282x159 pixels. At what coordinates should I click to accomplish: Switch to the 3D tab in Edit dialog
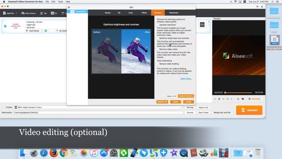pyautogui.click(x=119, y=13)
